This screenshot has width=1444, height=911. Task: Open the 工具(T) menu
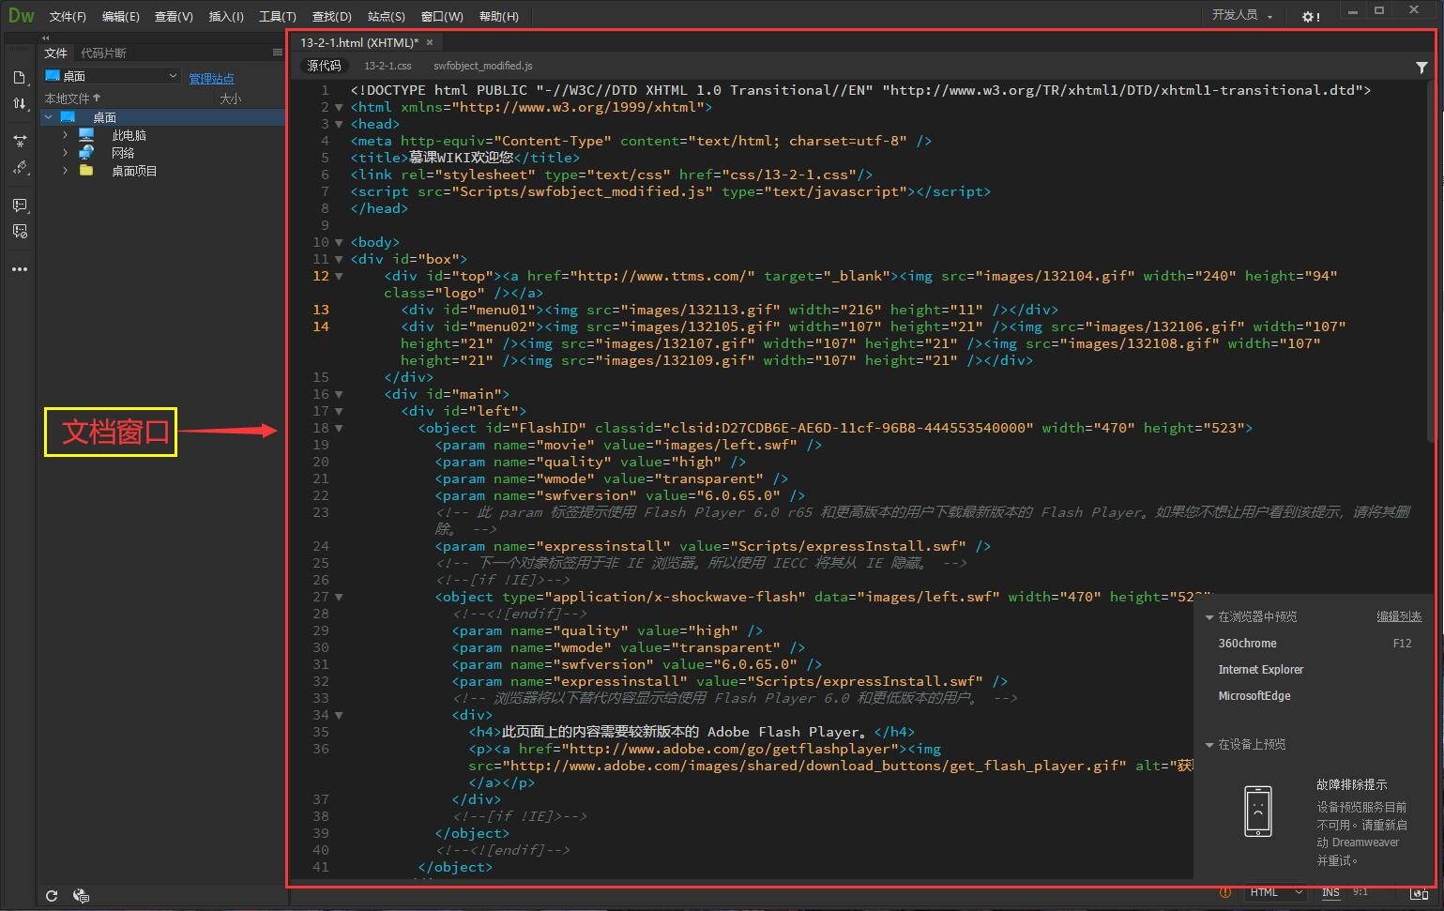coord(277,16)
